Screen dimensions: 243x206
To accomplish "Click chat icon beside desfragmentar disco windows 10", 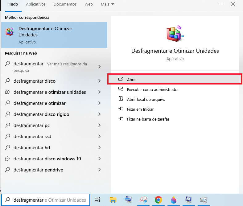I will click(x=7, y=159).
